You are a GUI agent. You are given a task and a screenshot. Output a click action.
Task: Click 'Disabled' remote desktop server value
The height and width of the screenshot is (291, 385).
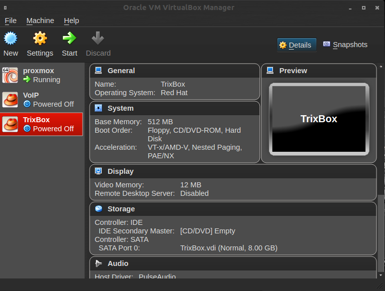194,193
